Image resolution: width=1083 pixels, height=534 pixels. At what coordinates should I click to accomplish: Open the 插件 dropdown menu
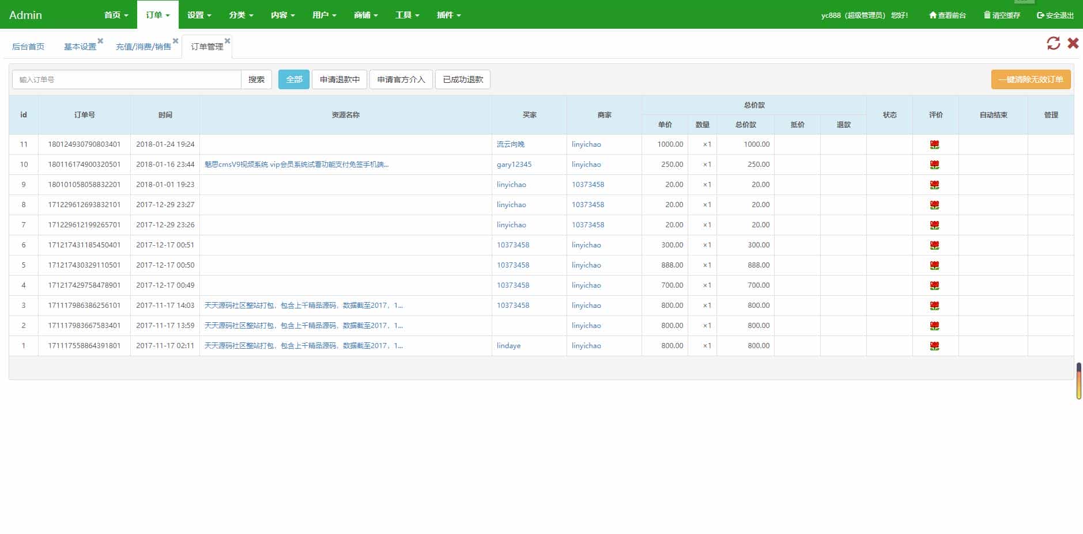[448, 15]
